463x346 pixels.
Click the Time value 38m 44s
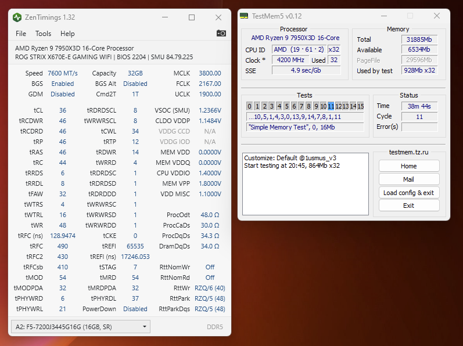[419, 106]
